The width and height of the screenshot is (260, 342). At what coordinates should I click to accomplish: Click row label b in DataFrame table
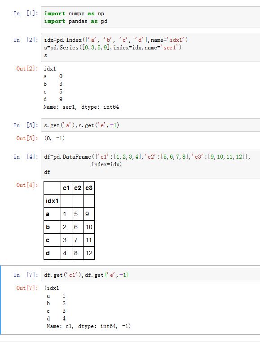(52, 227)
